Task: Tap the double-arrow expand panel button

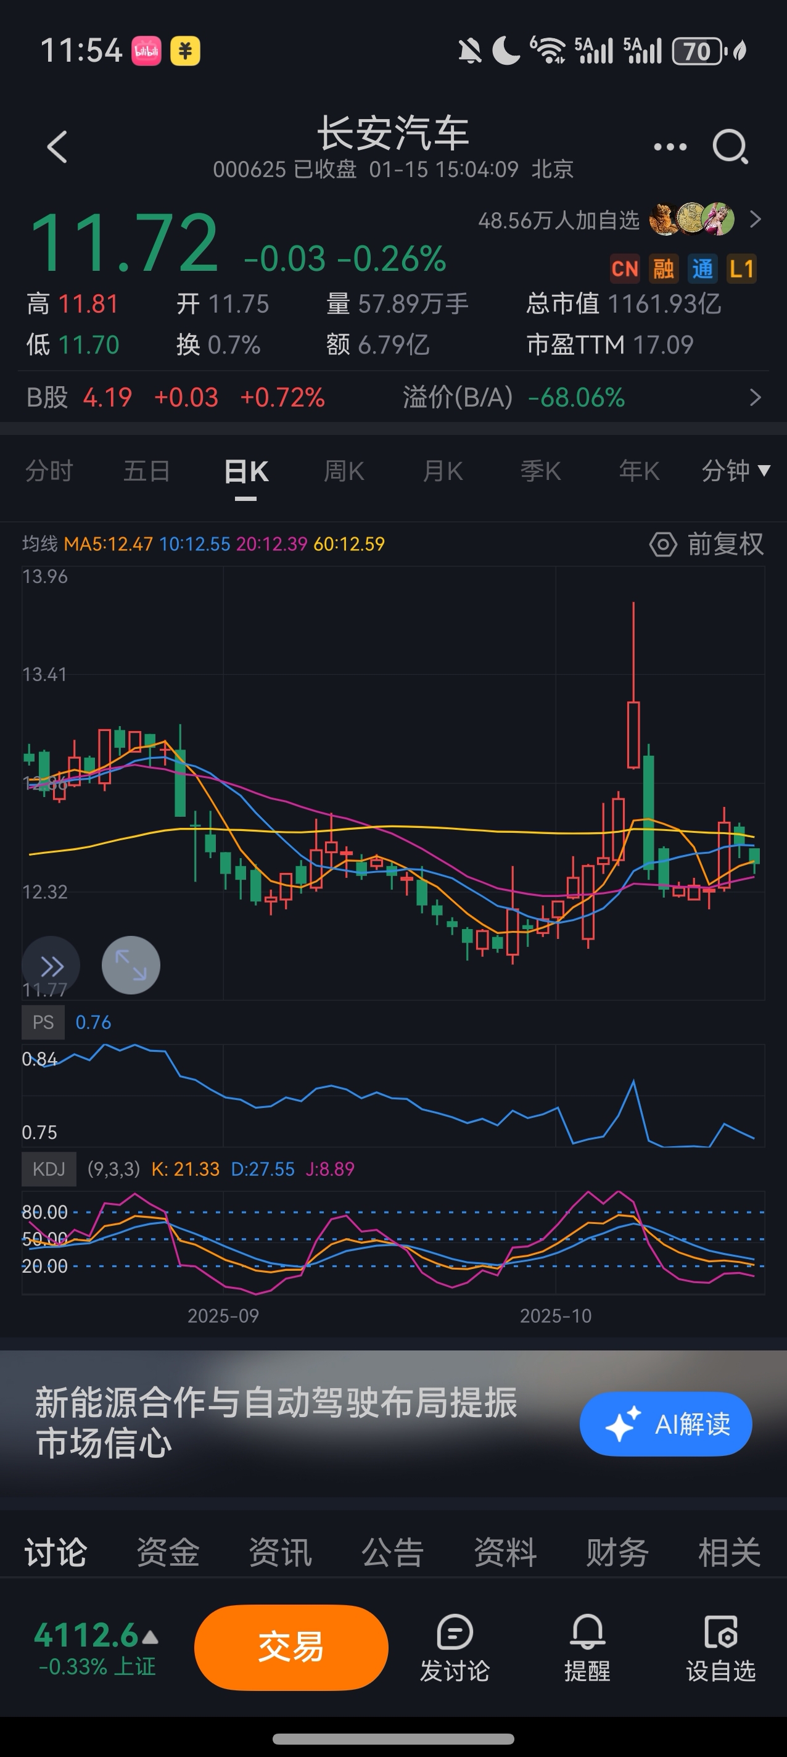Action: pos(51,966)
